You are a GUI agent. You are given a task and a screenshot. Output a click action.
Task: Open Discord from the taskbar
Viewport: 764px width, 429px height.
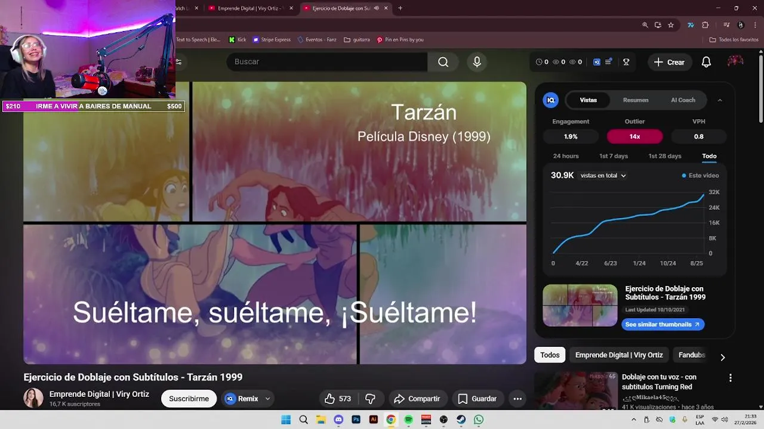coord(338,419)
